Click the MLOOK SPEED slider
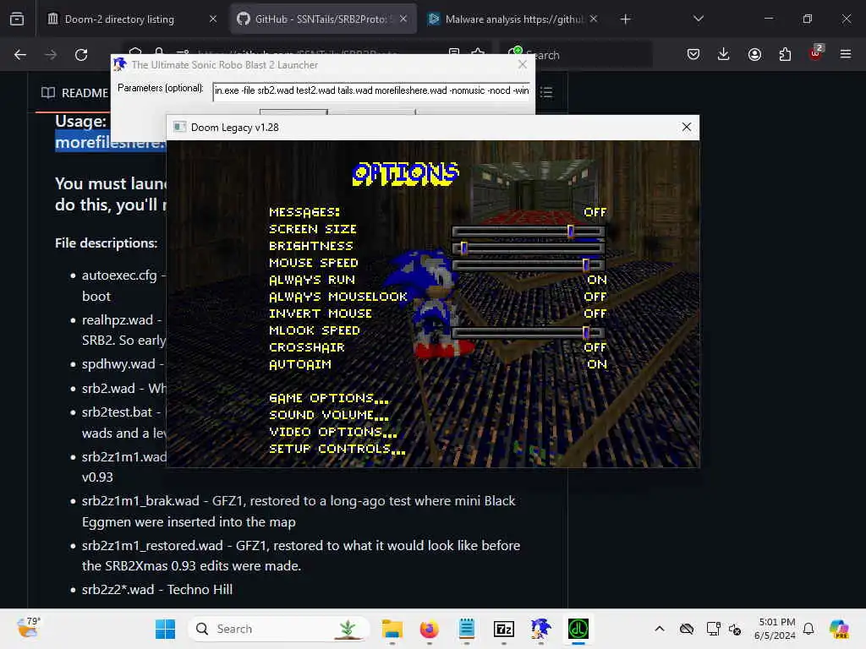 (528, 331)
